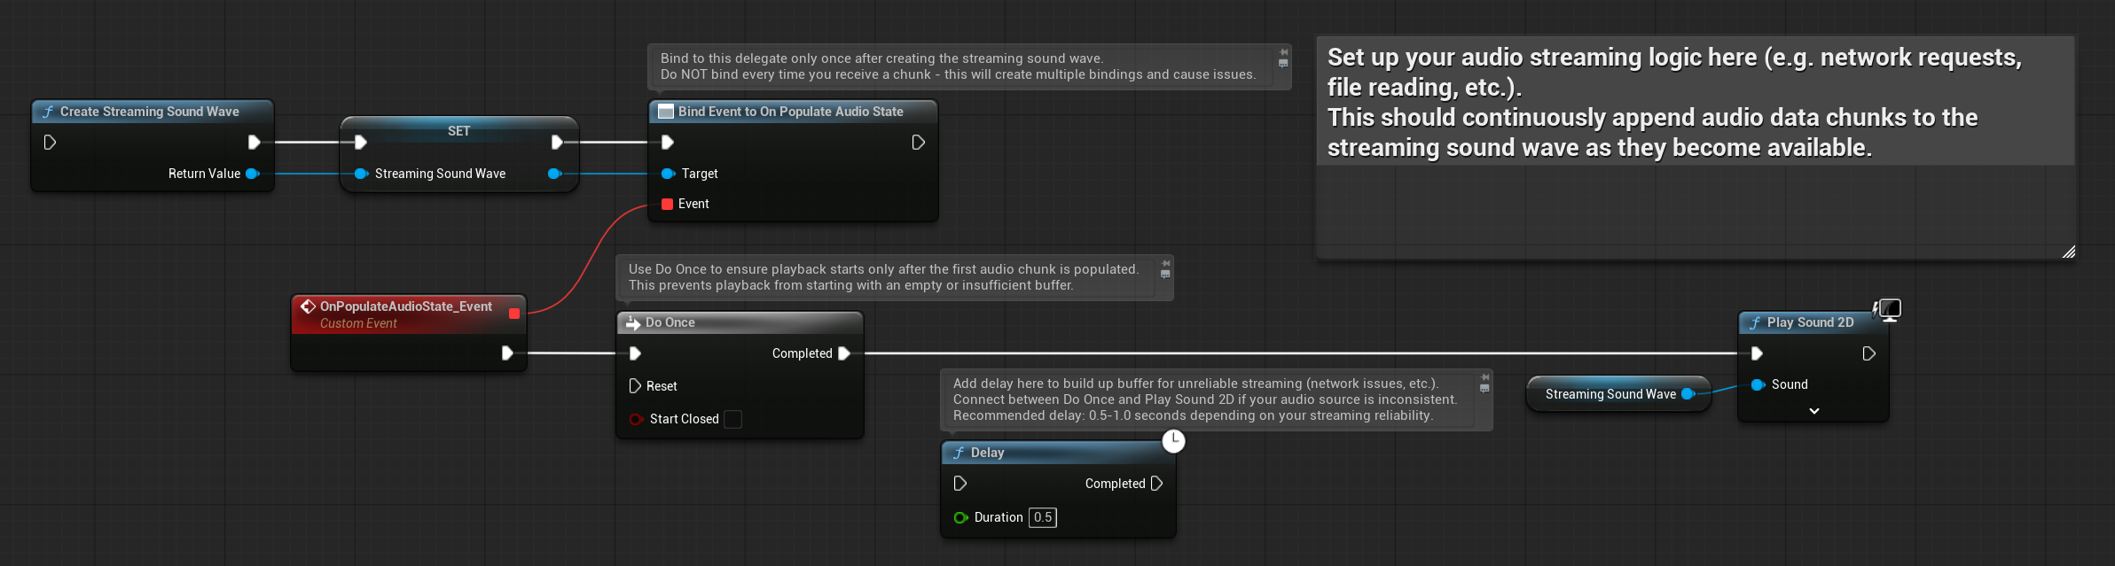The image size is (2115, 566).
Task: Click OnPopulateAudioState_Event red delegate output pin
Action: point(513,313)
